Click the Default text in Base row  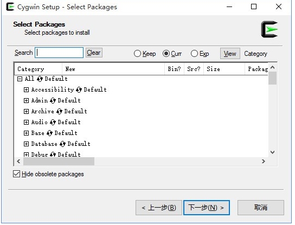coord(66,133)
